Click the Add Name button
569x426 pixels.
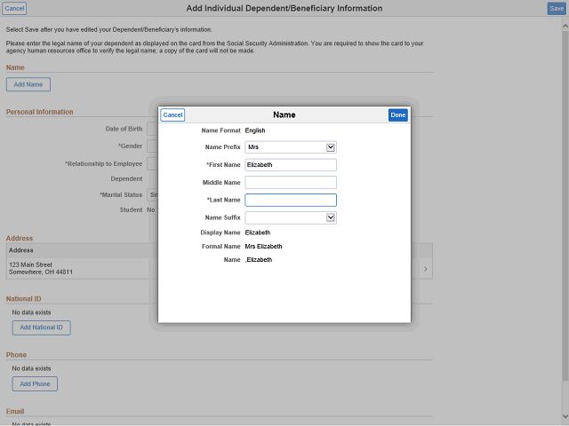(x=28, y=84)
